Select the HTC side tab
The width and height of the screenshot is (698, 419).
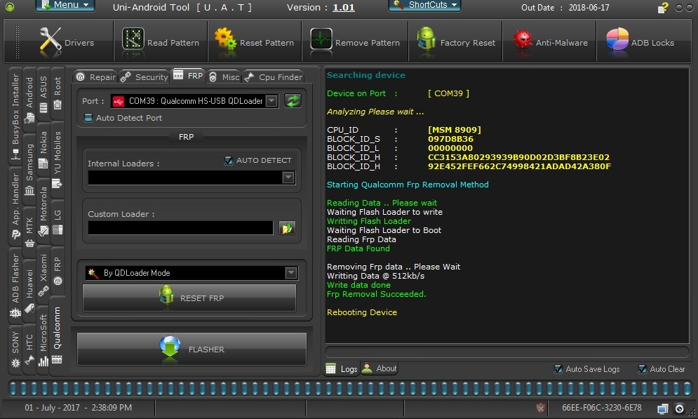click(29, 348)
